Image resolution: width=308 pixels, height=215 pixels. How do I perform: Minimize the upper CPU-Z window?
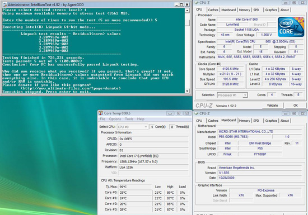pyautogui.click(x=286, y=3)
